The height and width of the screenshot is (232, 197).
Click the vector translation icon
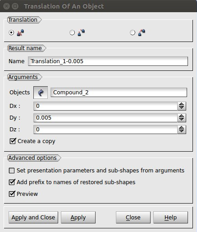[x=142, y=32]
